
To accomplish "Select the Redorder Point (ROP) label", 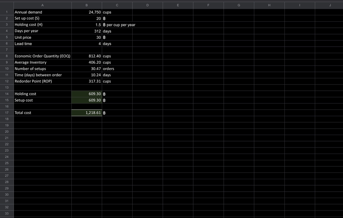I will (x=33, y=81).
